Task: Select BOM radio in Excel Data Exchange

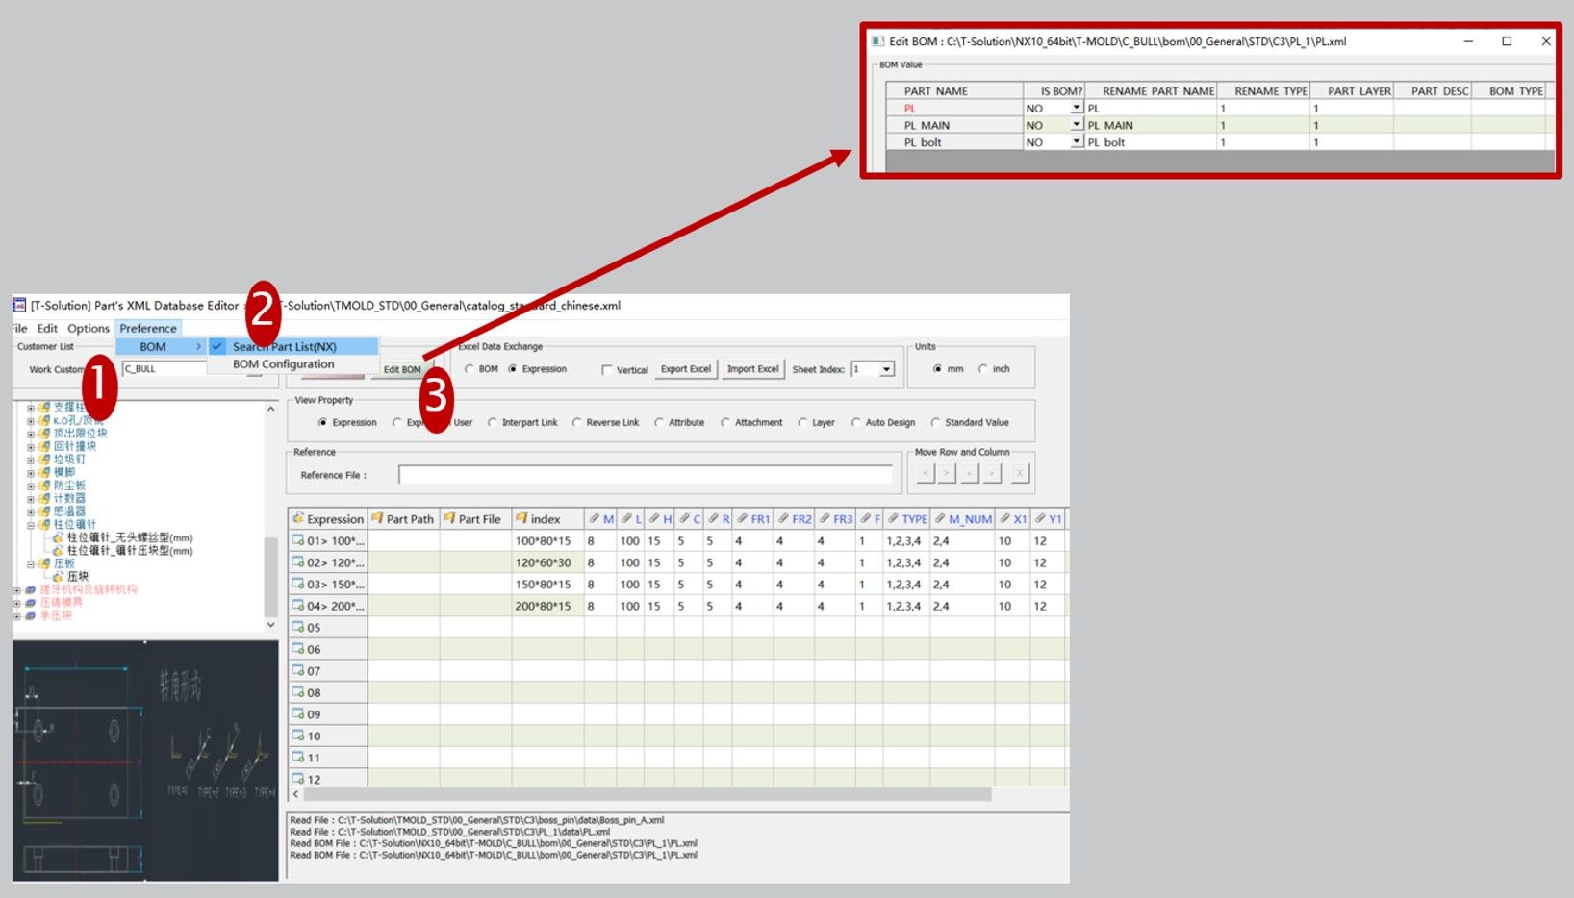Action: 470,369
